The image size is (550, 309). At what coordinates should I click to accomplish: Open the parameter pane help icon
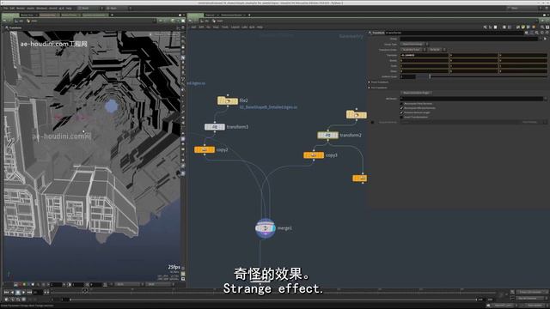tap(547, 33)
